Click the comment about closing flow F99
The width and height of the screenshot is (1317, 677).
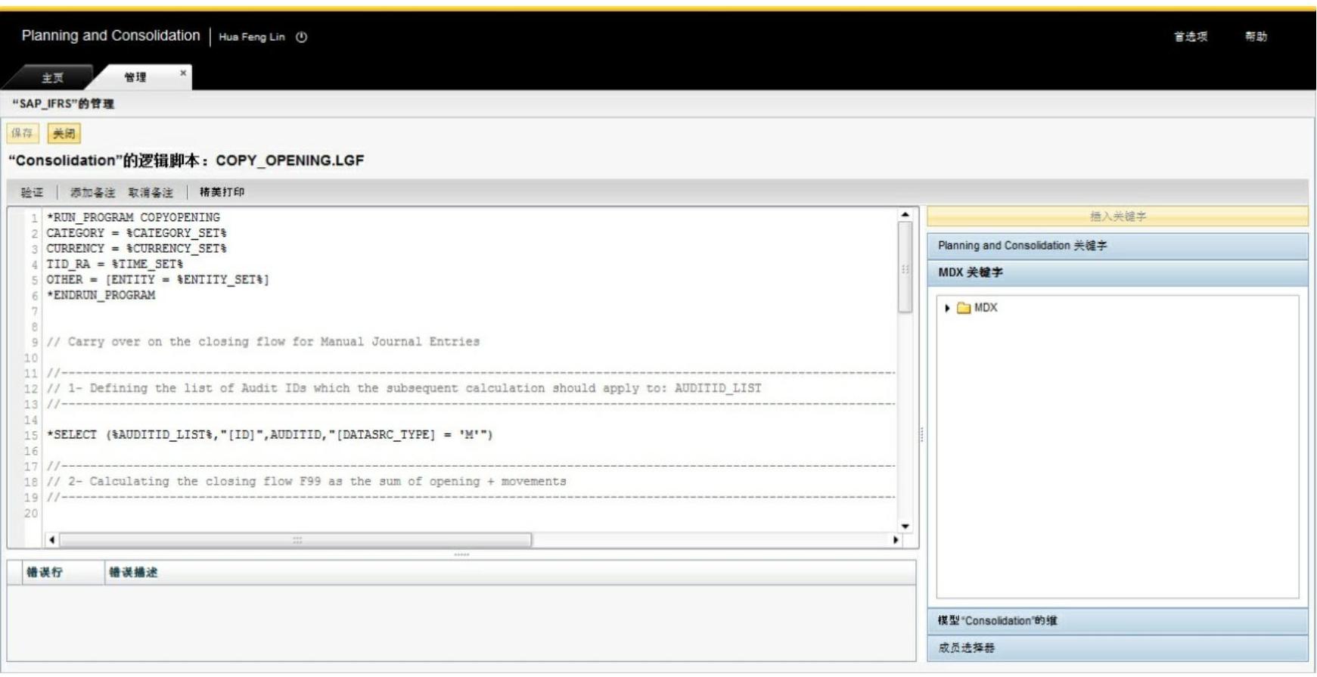(x=306, y=482)
